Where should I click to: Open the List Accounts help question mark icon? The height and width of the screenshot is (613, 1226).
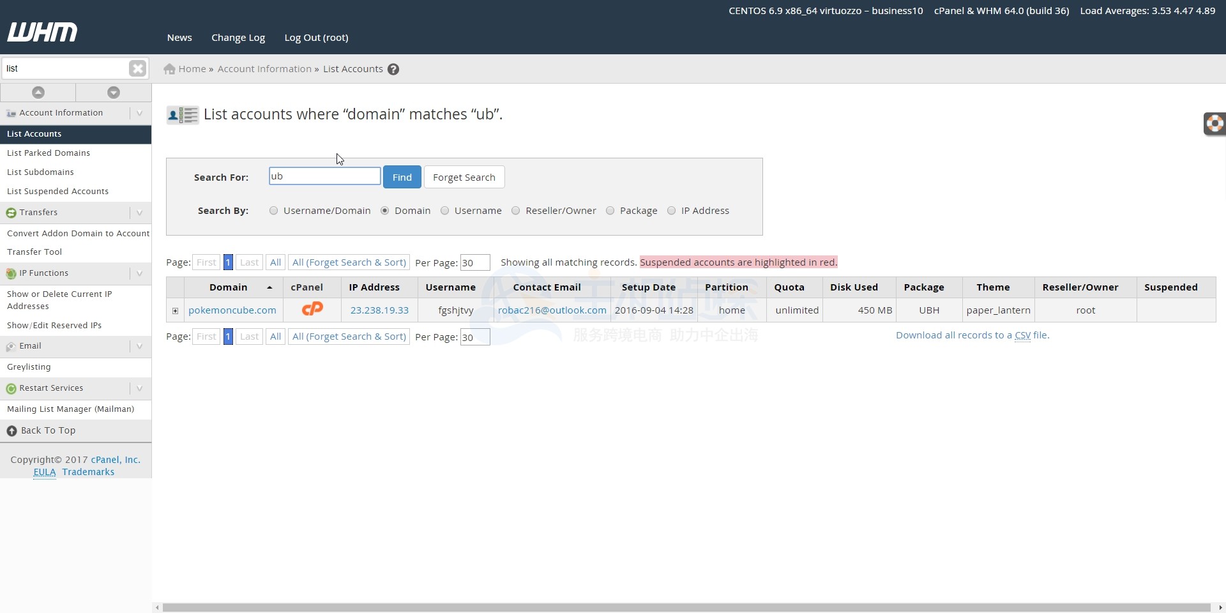[x=393, y=69]
